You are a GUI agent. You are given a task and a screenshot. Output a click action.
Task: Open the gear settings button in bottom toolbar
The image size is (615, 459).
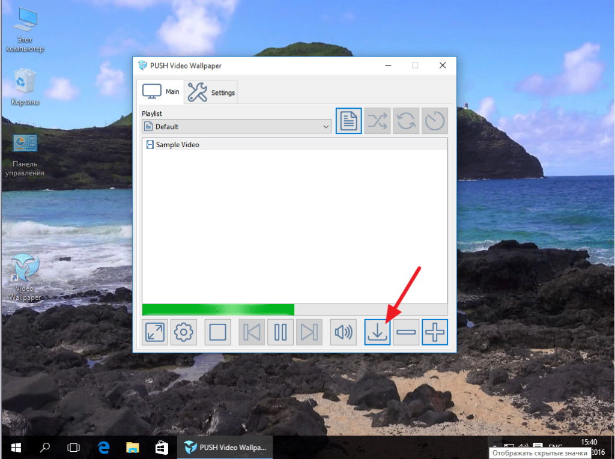click(184, 332)
